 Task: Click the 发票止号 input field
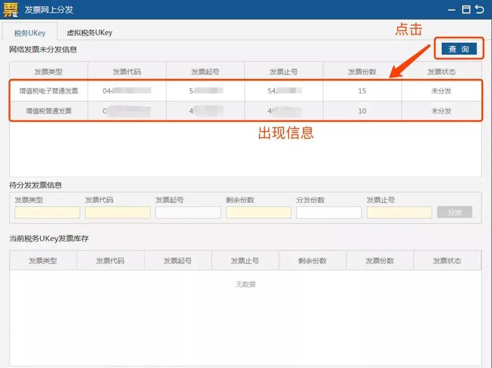[399, 212]
